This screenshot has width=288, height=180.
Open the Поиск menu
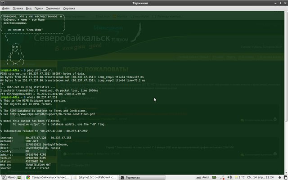[39, 8]
